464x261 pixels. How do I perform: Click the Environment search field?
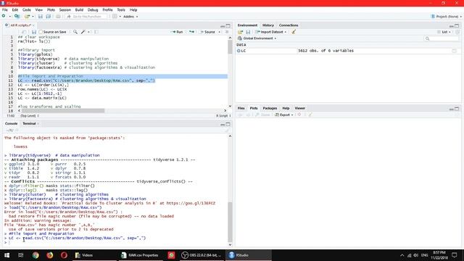coord(442,38)
